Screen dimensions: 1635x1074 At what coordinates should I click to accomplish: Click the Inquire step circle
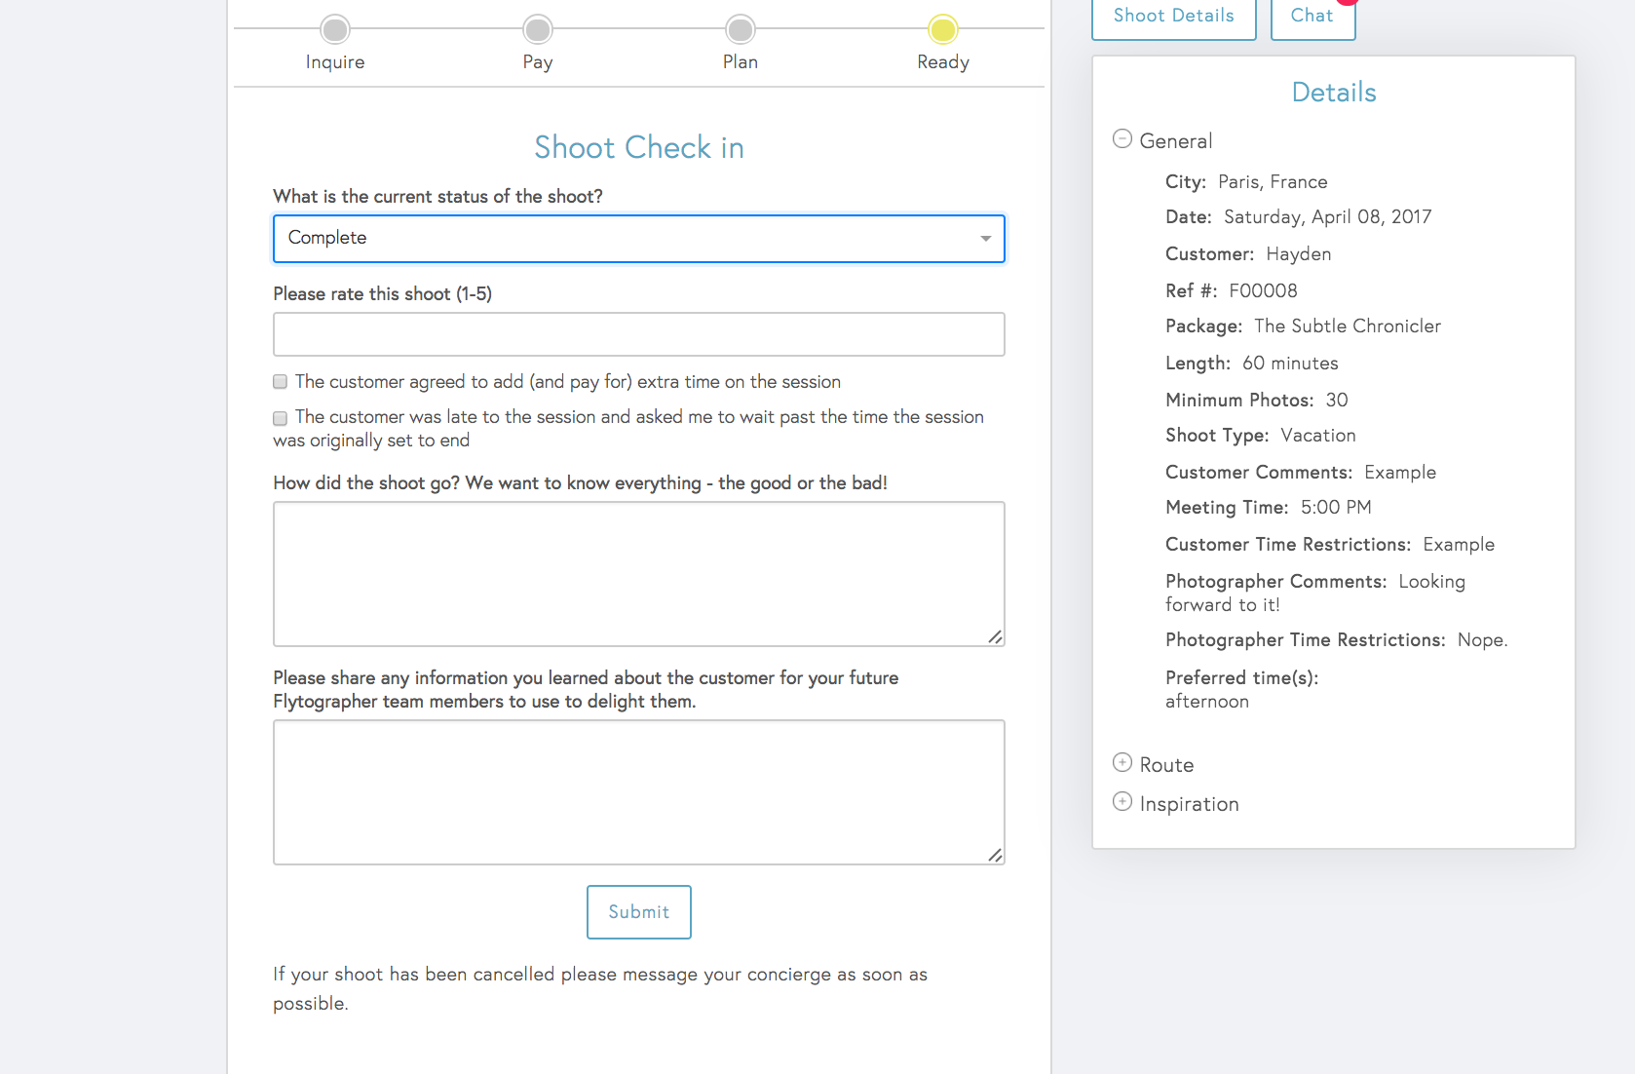click(x=335, y=29)
